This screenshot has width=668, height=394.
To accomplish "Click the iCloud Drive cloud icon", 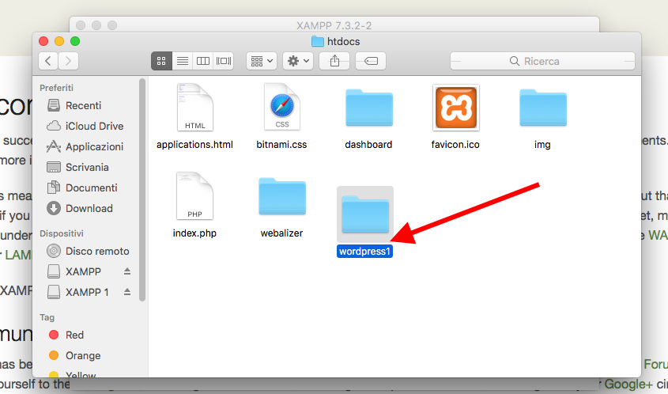I will click(x=54, y=126).
